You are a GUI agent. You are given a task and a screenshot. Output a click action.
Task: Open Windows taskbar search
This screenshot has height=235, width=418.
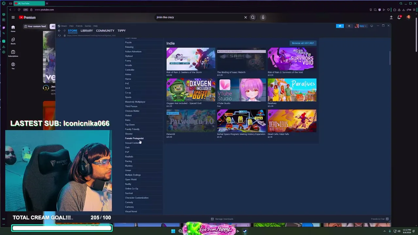(180, 231)
